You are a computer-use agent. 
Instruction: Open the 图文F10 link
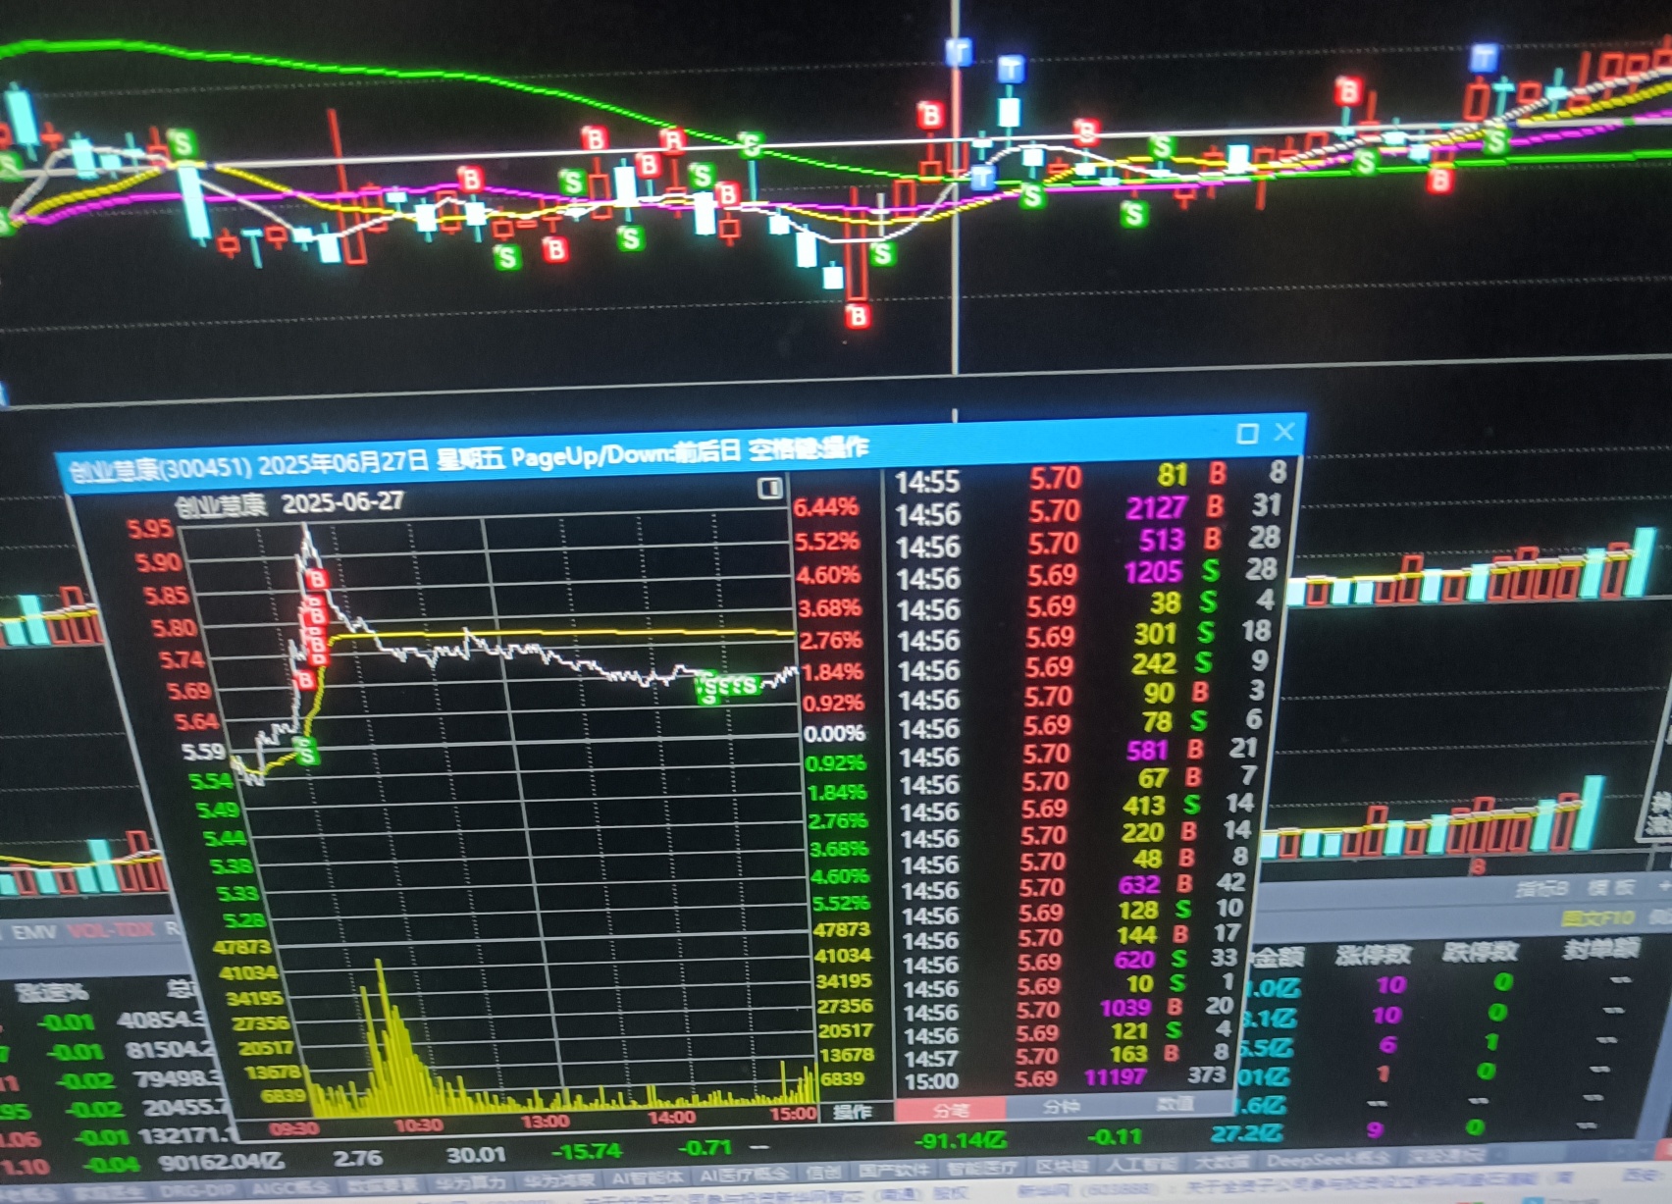coord(1597,917)
